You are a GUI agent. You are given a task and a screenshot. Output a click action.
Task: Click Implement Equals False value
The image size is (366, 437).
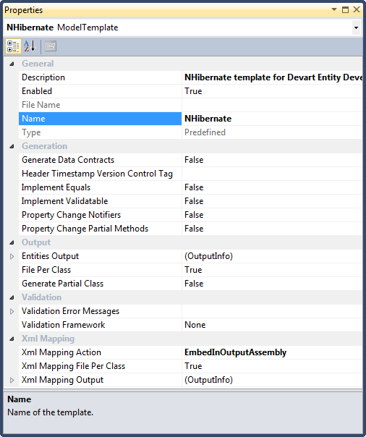(194, 187)
